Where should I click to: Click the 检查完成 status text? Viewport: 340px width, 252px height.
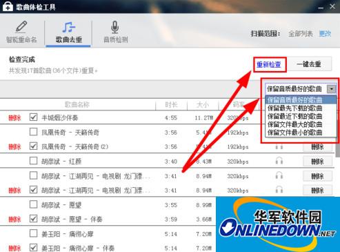point(22,59)
